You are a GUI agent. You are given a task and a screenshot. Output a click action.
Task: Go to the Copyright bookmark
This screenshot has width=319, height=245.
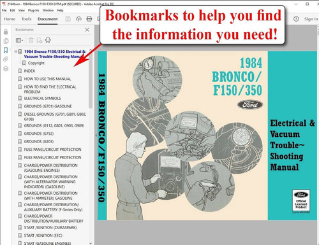click(36, 63)
